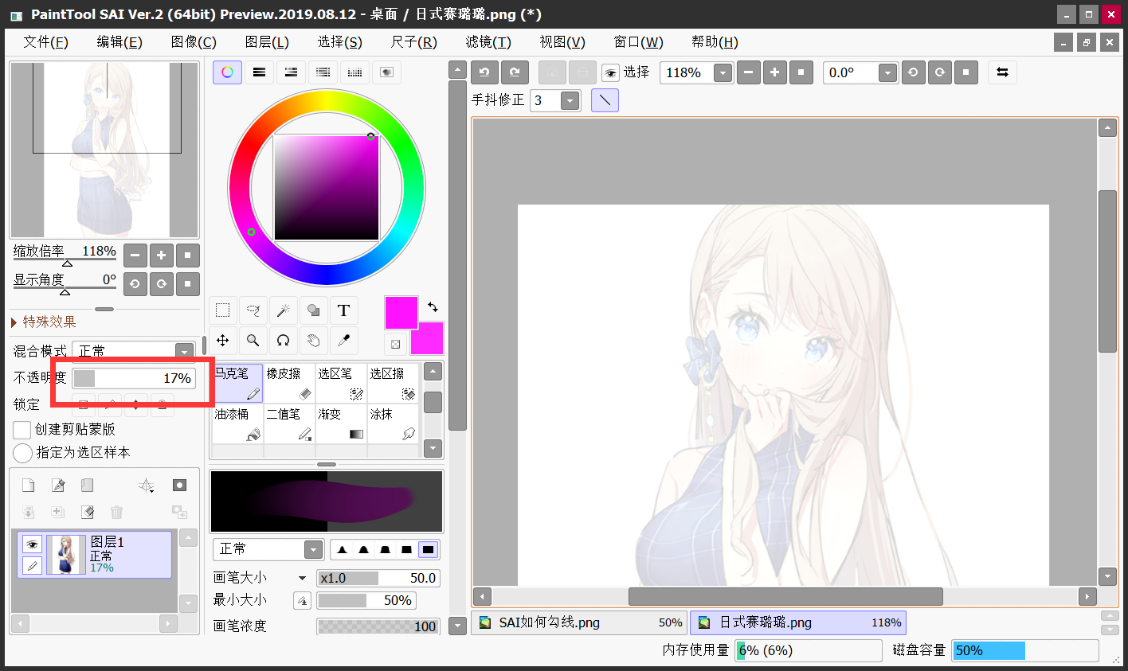Create a new layer folder
Viewport: 1128px width, 671px height.
point(88,486)
